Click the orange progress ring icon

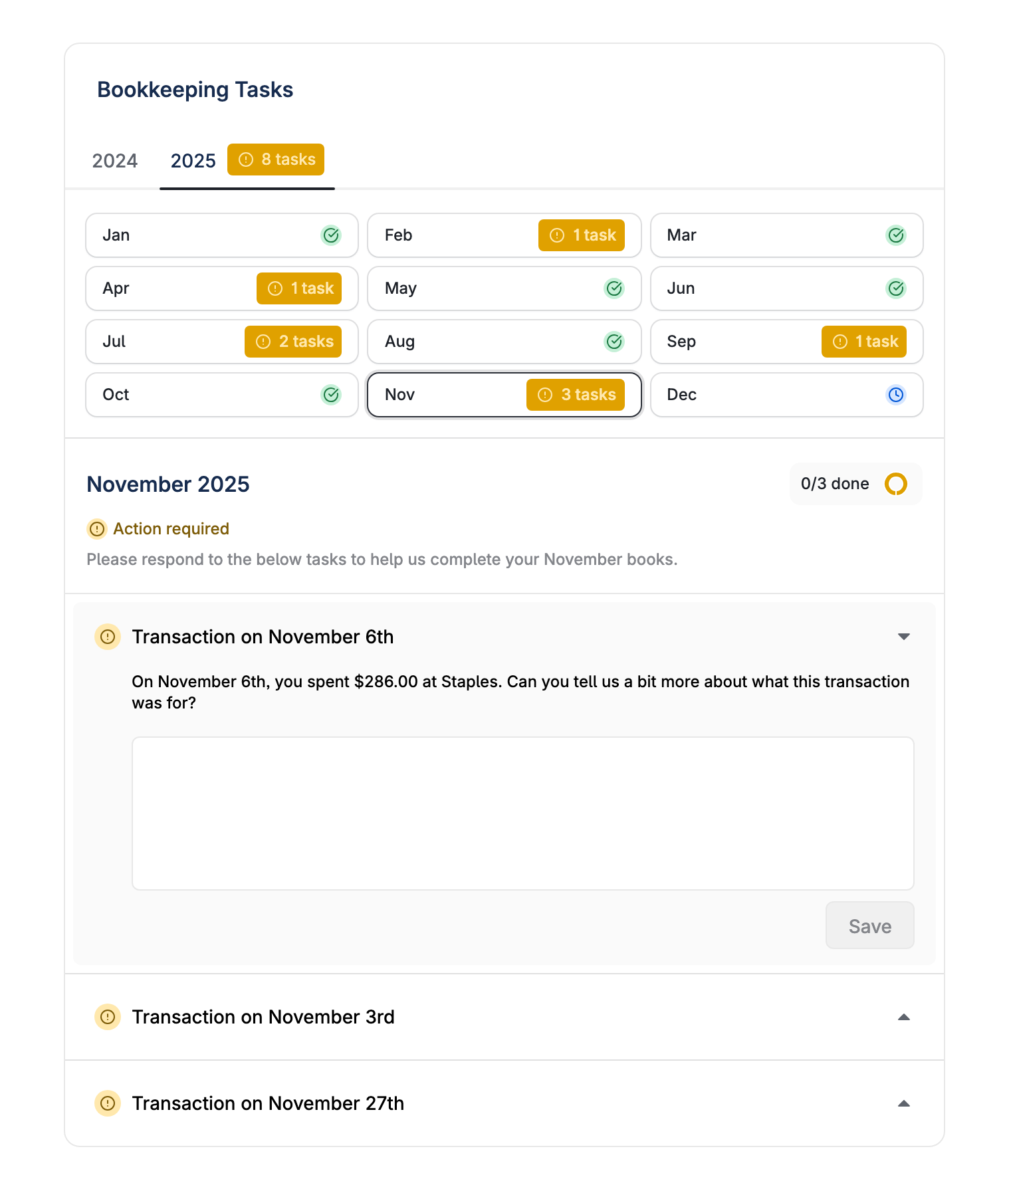pos(896,484)
